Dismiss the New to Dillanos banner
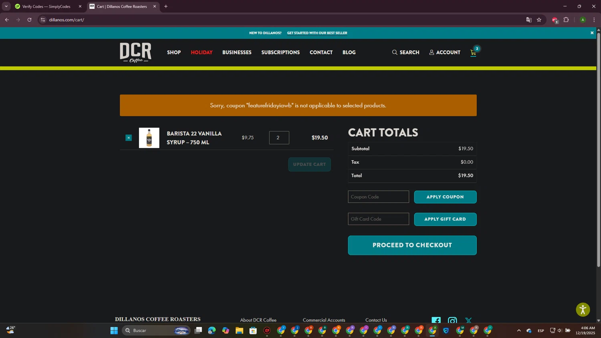The width and height of the screenshot is (601, 338). point(592,33)
